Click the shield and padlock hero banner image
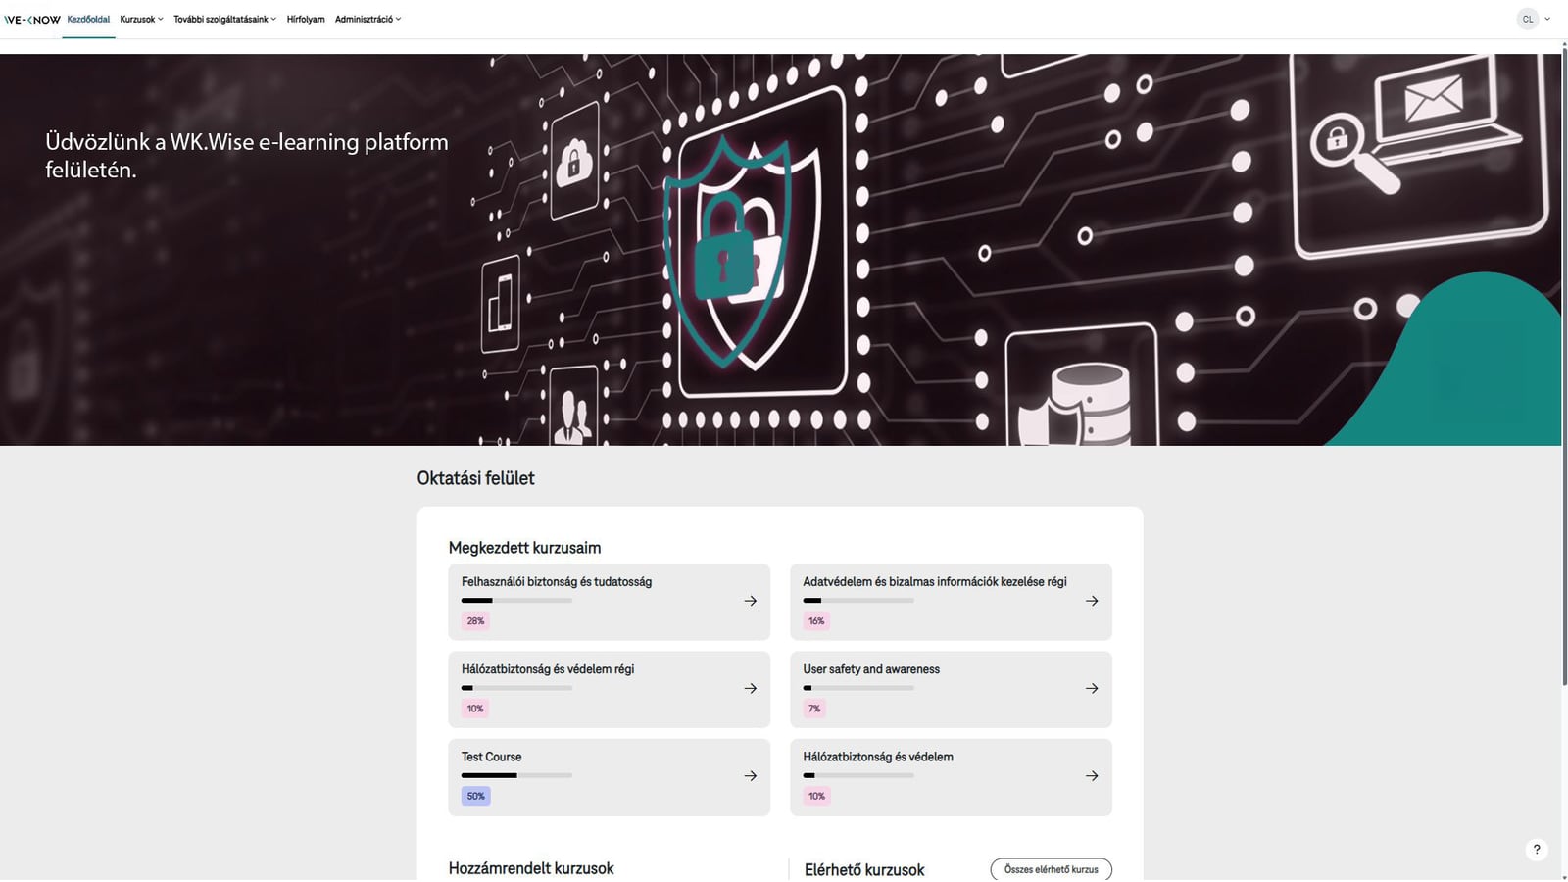1568x882 pixels. (780, 250)
